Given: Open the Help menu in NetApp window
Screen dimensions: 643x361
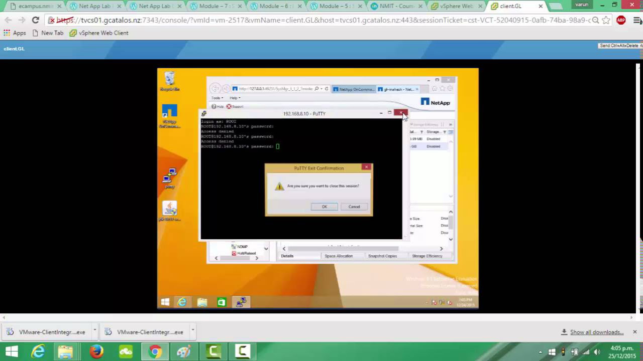Looking at the screenshot, I should (x=235, y=98).
